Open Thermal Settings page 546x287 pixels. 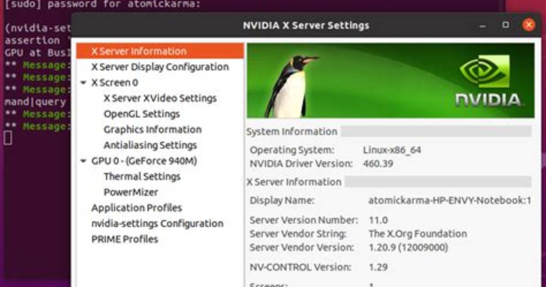click(142, 176)
